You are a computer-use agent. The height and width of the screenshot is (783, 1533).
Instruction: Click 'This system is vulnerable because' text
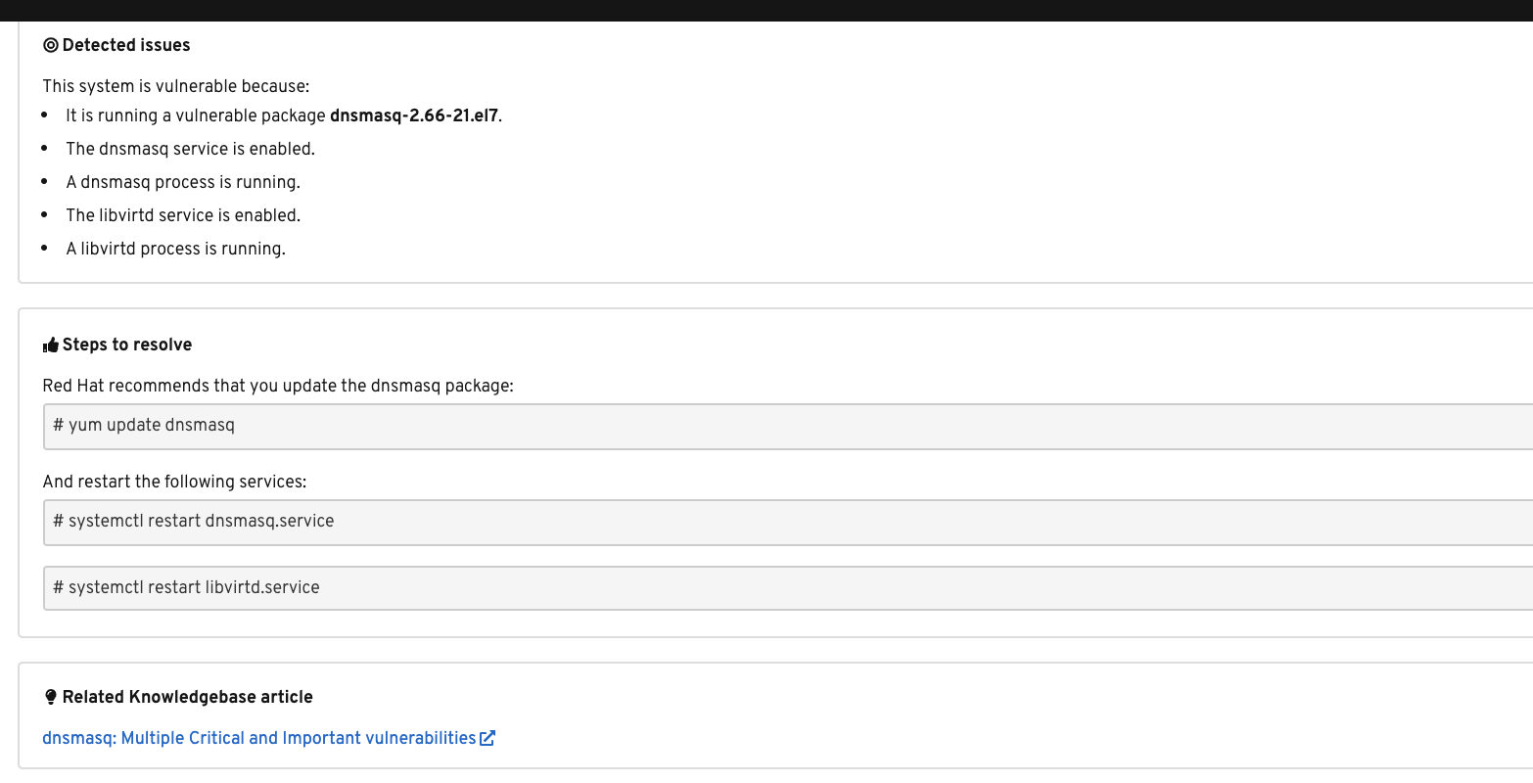coord(175,86)
